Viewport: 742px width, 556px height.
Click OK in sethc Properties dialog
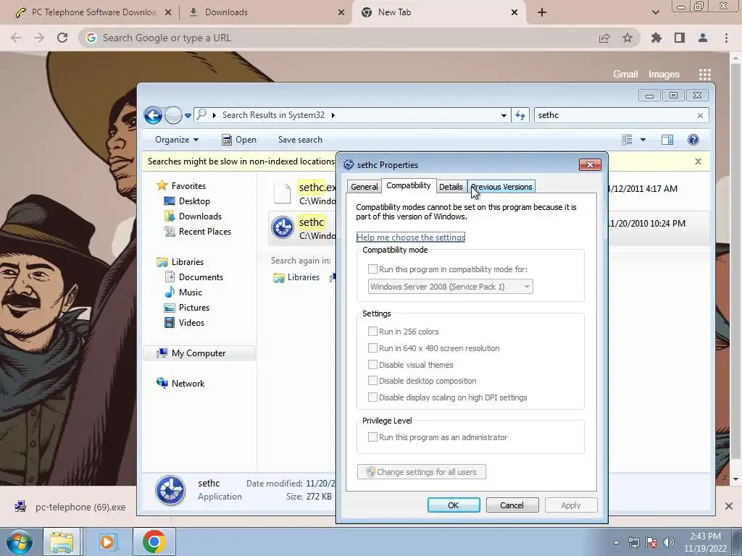(x=454, y=505)
